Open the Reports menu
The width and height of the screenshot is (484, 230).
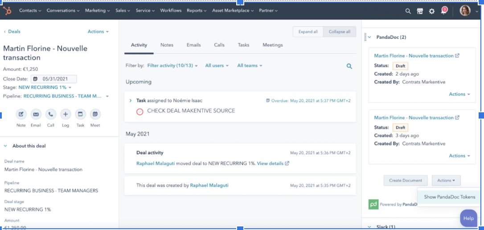pyautogui.click(x=197, y=11)
